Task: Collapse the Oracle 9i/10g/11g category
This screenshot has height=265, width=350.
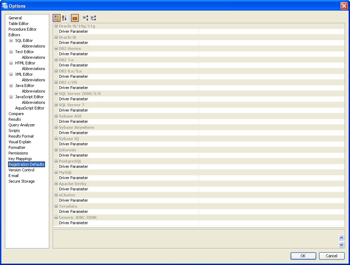Action: (x=56, y=26)
